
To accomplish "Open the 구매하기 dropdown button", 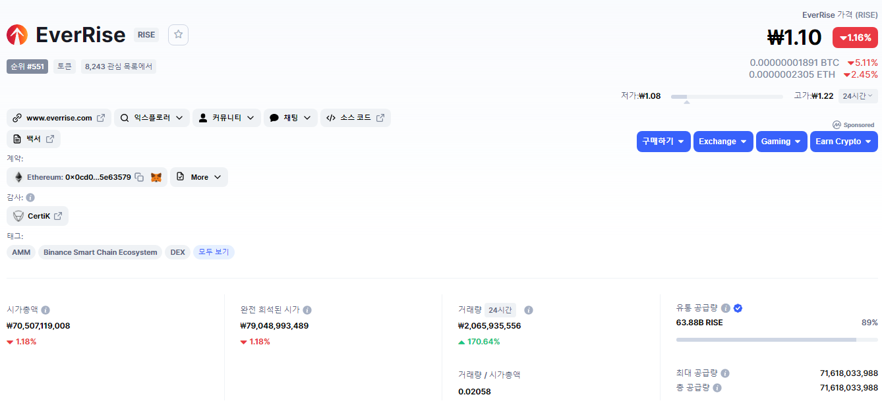I will click(x=664, y=142).
